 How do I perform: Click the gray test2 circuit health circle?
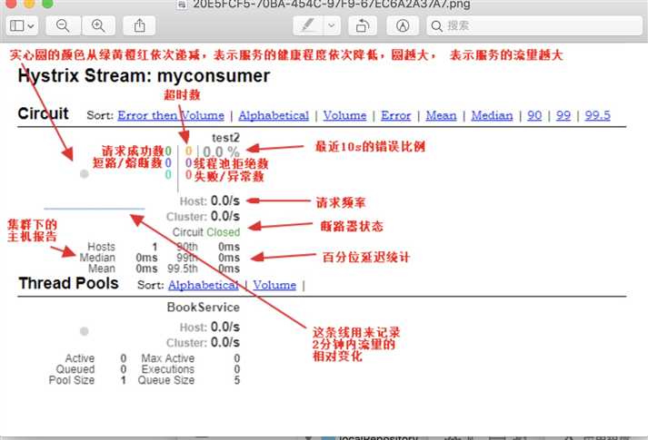tap(85, 174)
